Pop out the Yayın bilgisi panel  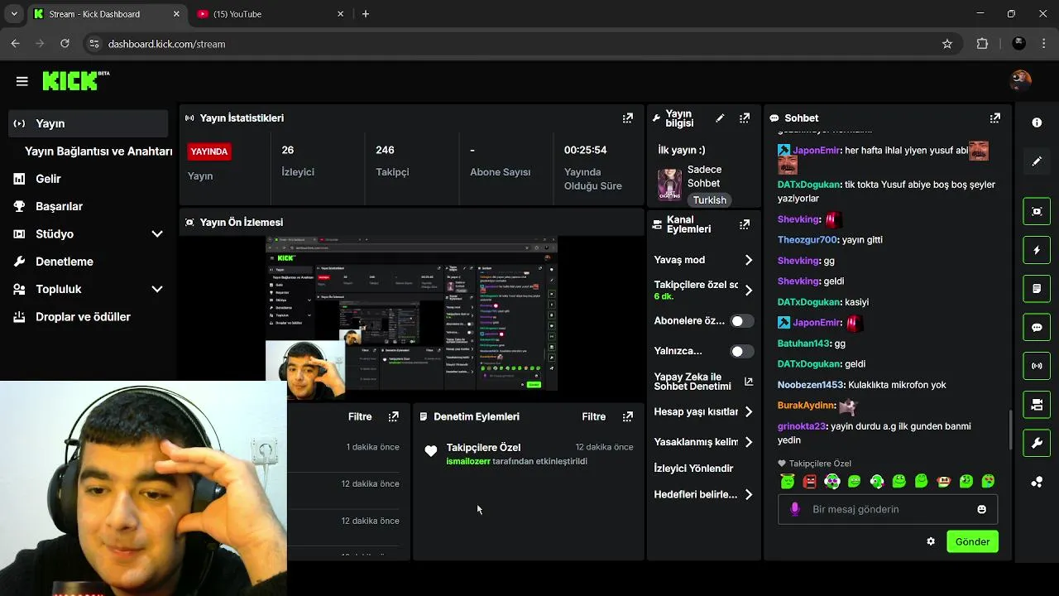[745, 118]
